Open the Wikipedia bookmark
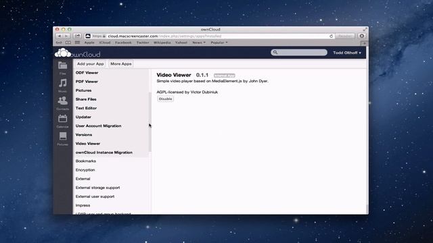Screen dimensions: 433x243 click(162, 43)
